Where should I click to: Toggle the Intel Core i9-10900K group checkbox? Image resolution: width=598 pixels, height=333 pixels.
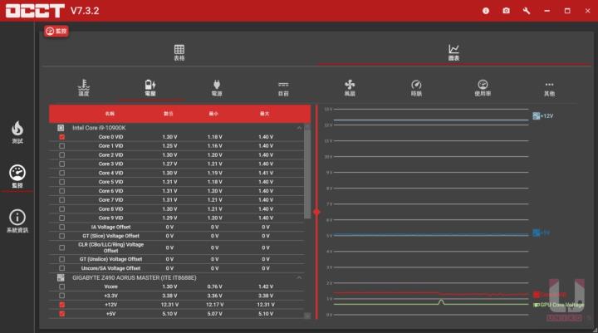tap(61, 128)
